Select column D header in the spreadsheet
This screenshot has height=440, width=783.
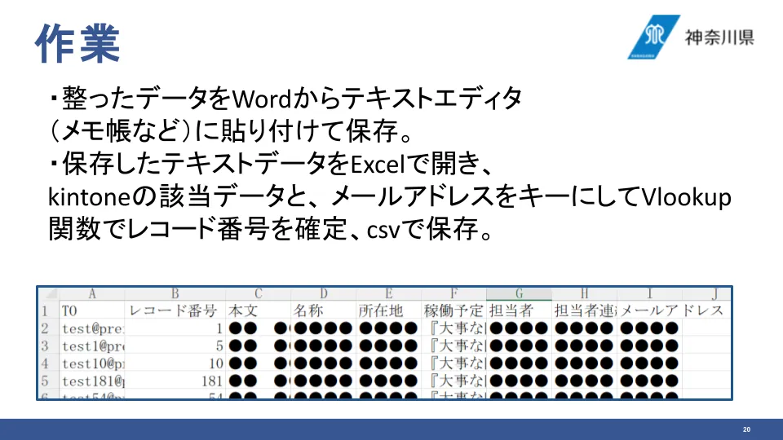click(324, 293)
